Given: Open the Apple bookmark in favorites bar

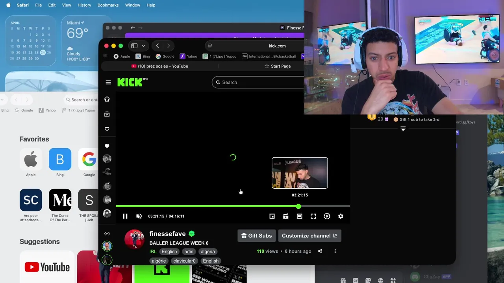Looking at the screenshot, I should pyautogui.click(x=122, y=56).
